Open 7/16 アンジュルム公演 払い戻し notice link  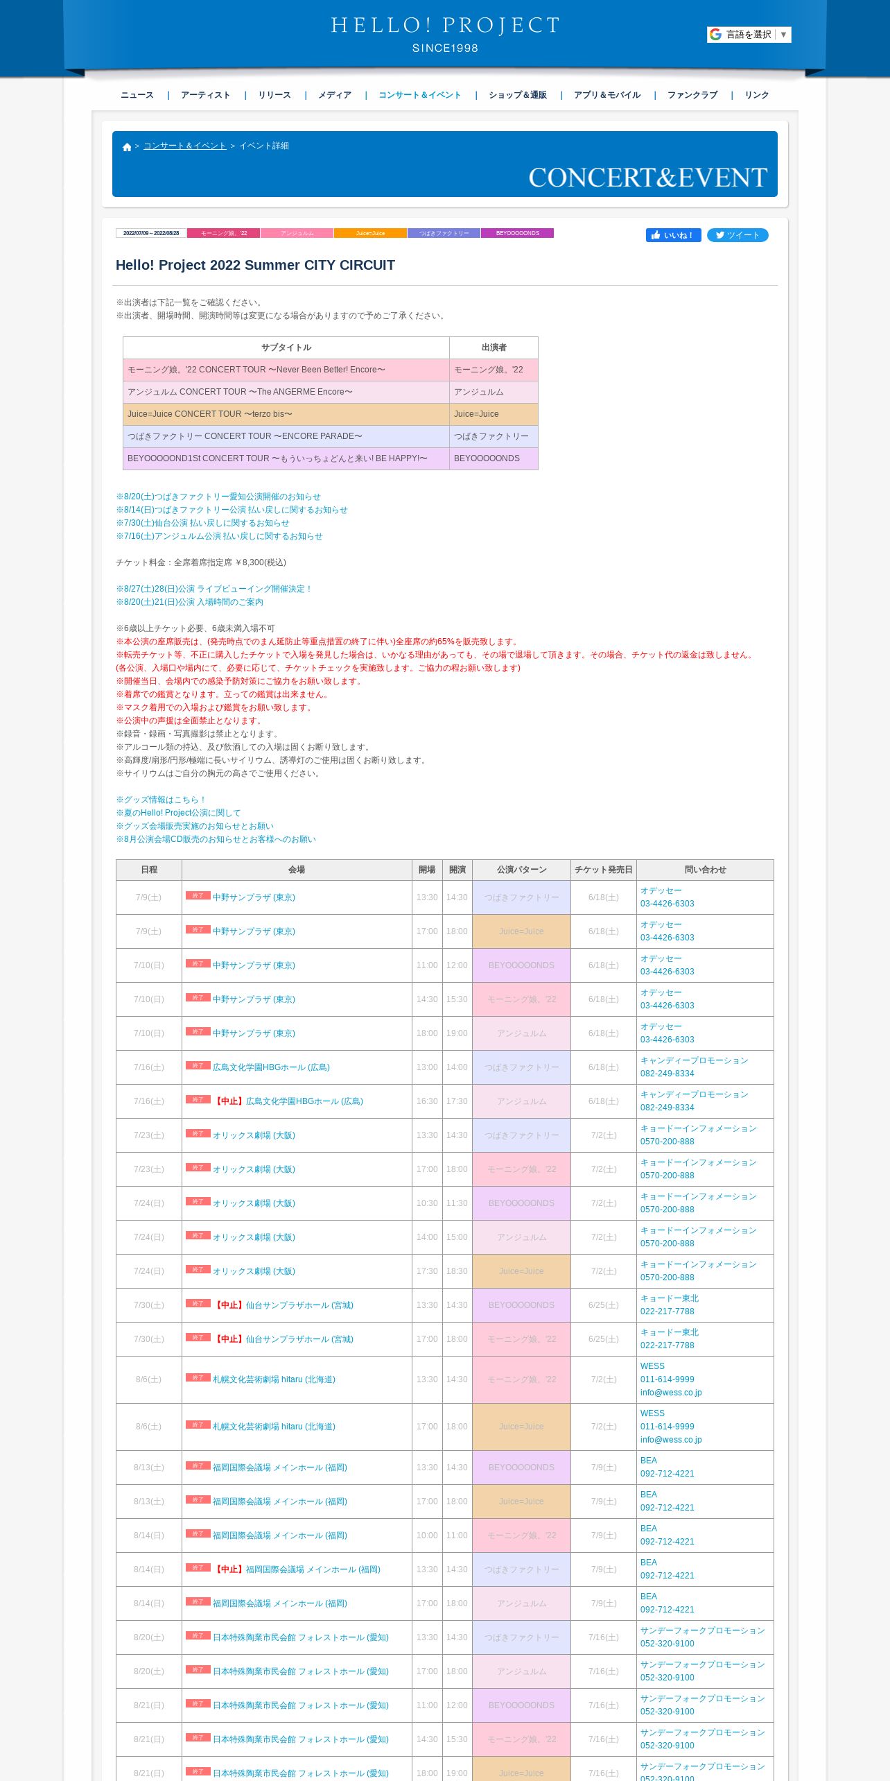pyautogui.click(x=219, y=536)
